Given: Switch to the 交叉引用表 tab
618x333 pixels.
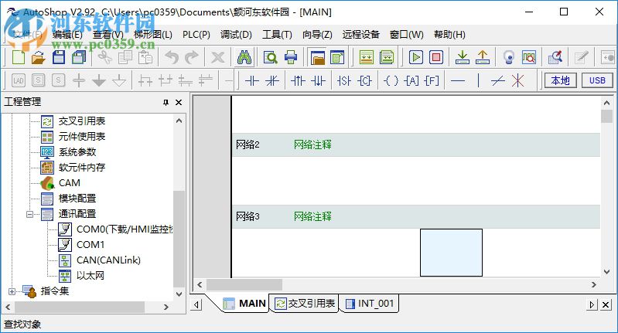Looking at the screenshot, I should coord(304,304).
